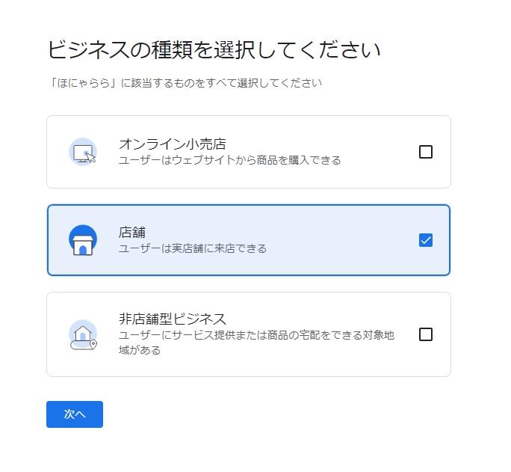Click the heading ビジネスの種類を選択してください

pos(214,50)
